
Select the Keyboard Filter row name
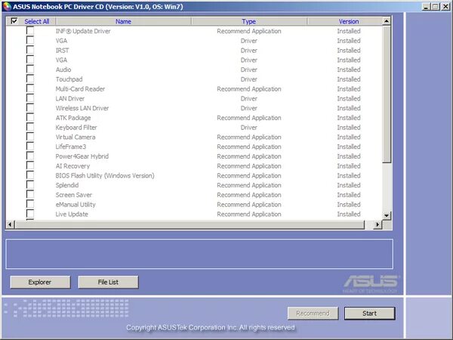tap(76, 128)
